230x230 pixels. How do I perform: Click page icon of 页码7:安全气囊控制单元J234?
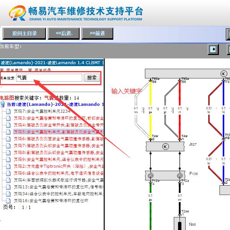8,111
